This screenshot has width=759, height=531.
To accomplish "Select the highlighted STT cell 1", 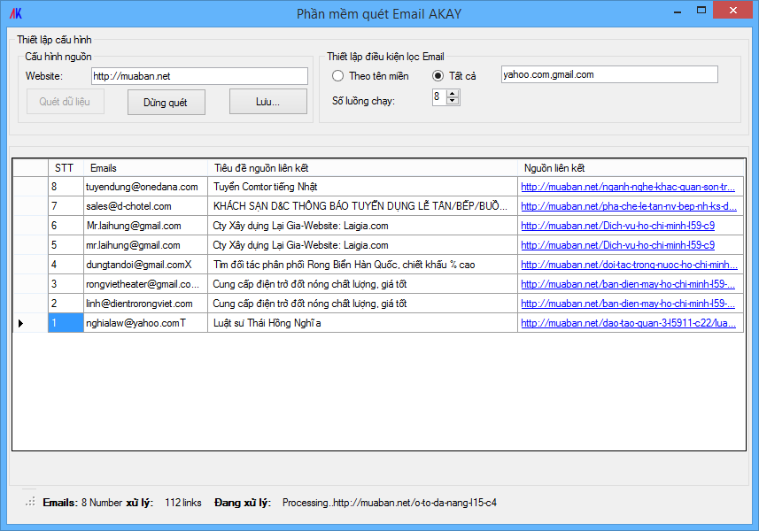I will coord(66,323).
